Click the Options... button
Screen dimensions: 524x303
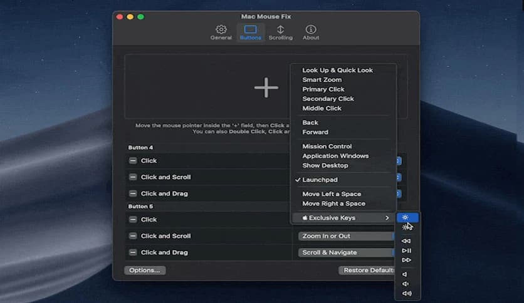coord(145,270)
